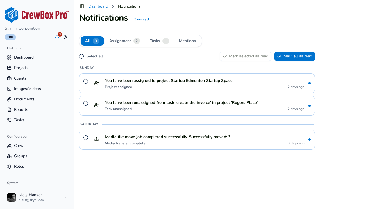Click the Clients briefcase icon
372x209 pixels.
click(9, 78)
